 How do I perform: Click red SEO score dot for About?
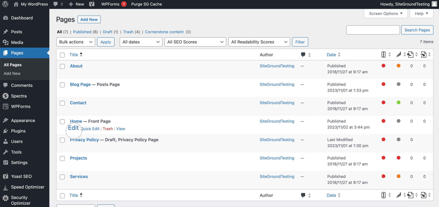[384, 66]
